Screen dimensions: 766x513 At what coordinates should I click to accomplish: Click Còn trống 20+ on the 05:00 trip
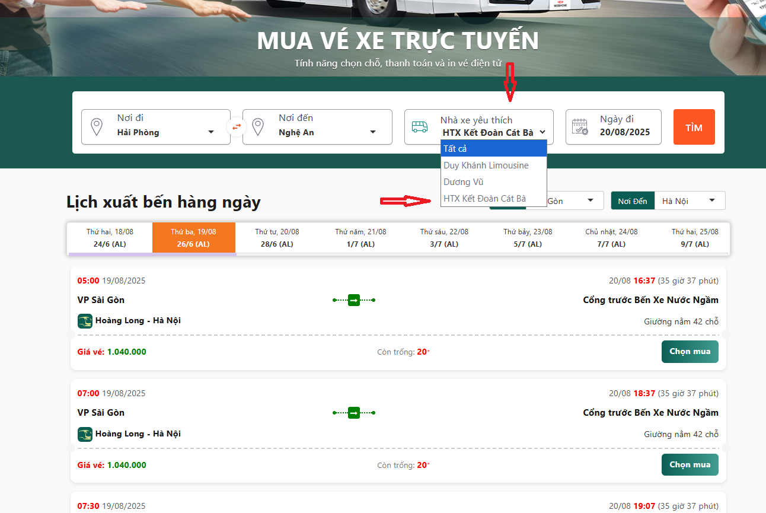404,352
